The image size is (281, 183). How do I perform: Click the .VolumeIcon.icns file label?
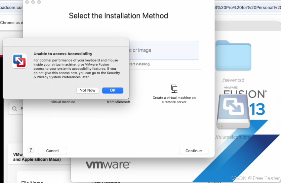(233, 137)
